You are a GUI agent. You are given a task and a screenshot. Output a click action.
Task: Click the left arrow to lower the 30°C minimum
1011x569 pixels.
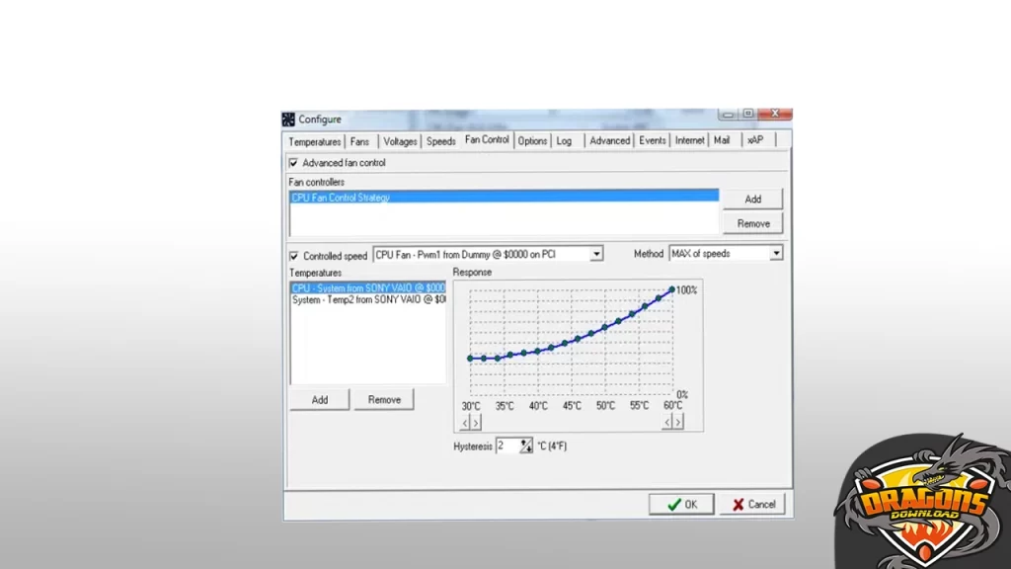464,422
